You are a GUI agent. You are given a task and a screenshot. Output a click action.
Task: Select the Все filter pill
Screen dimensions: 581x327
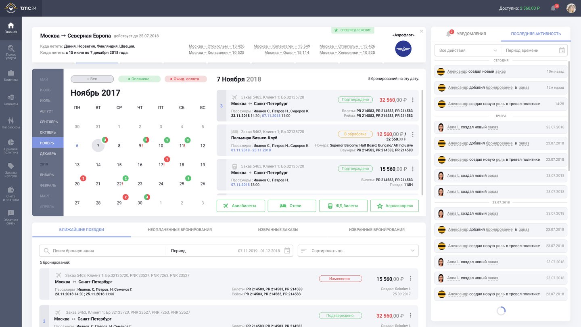(92, 79)
